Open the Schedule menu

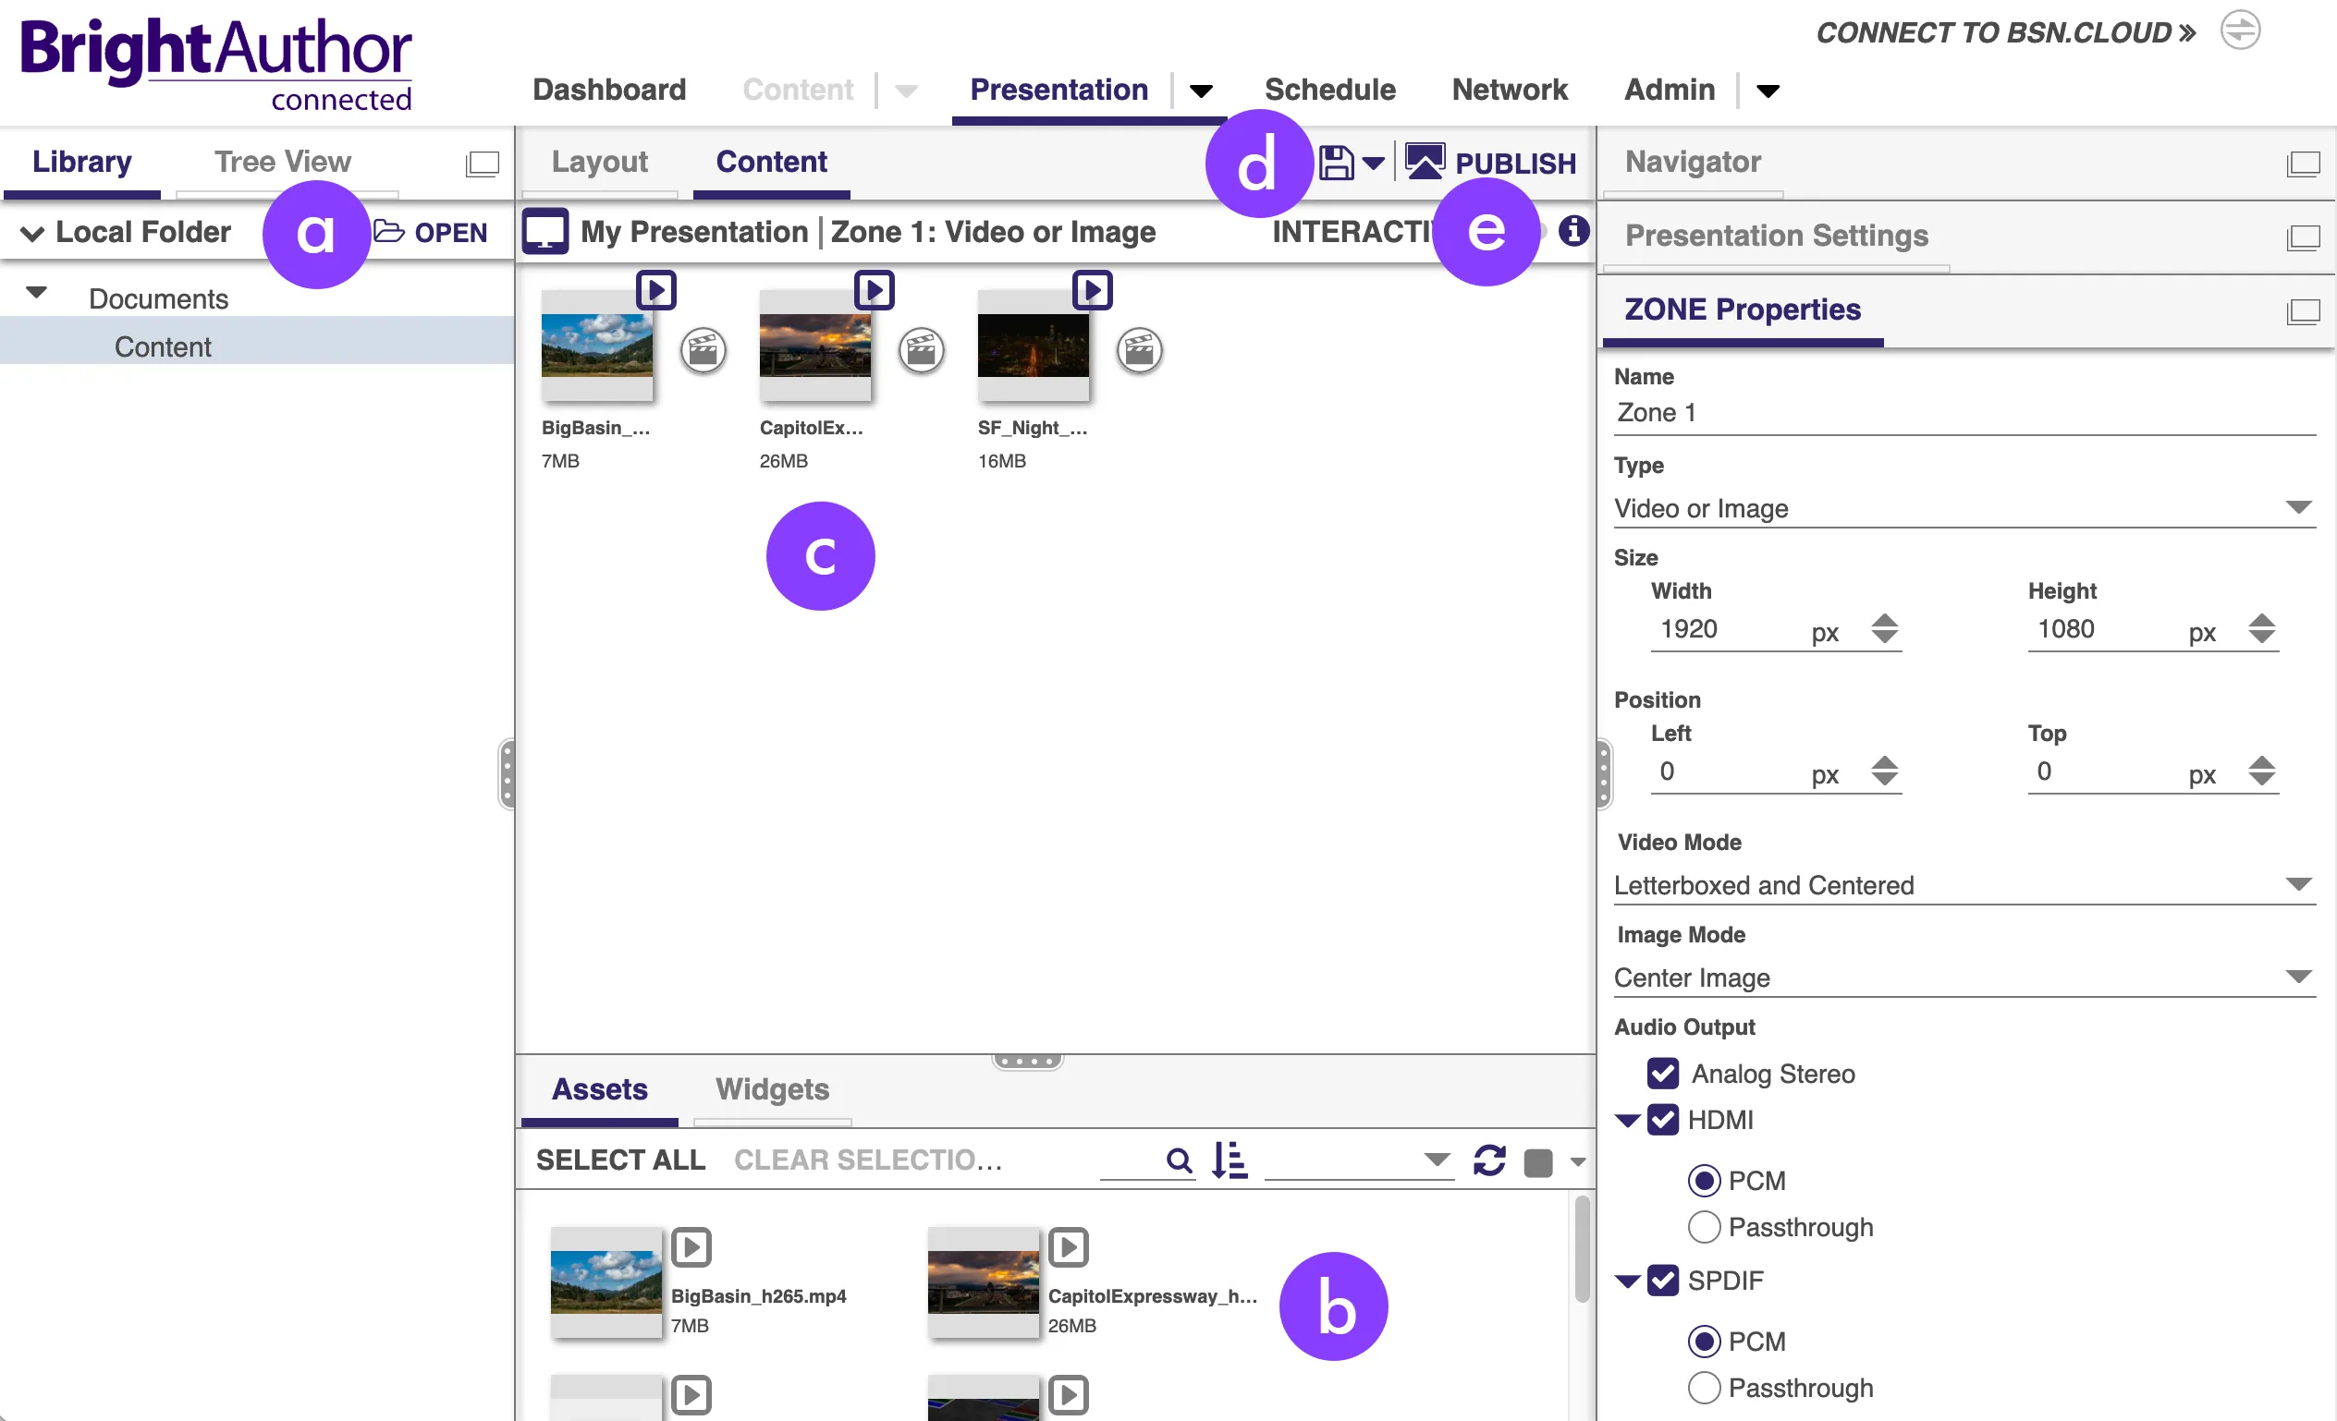click(x=1329, y=90)
